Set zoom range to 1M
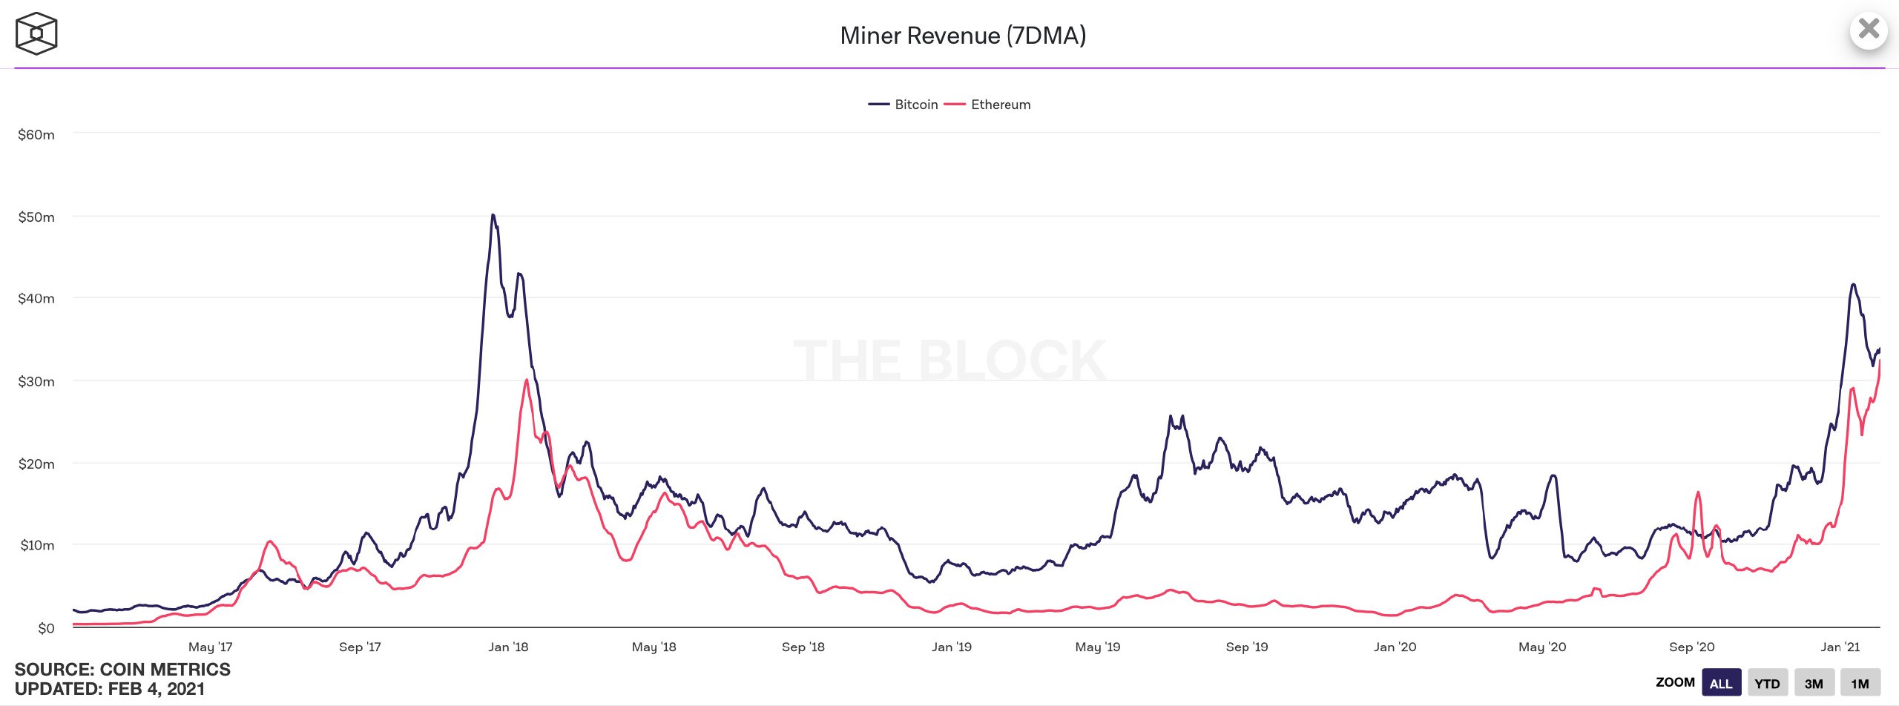Screen dimensions: 1899x706 (1860, 683)
